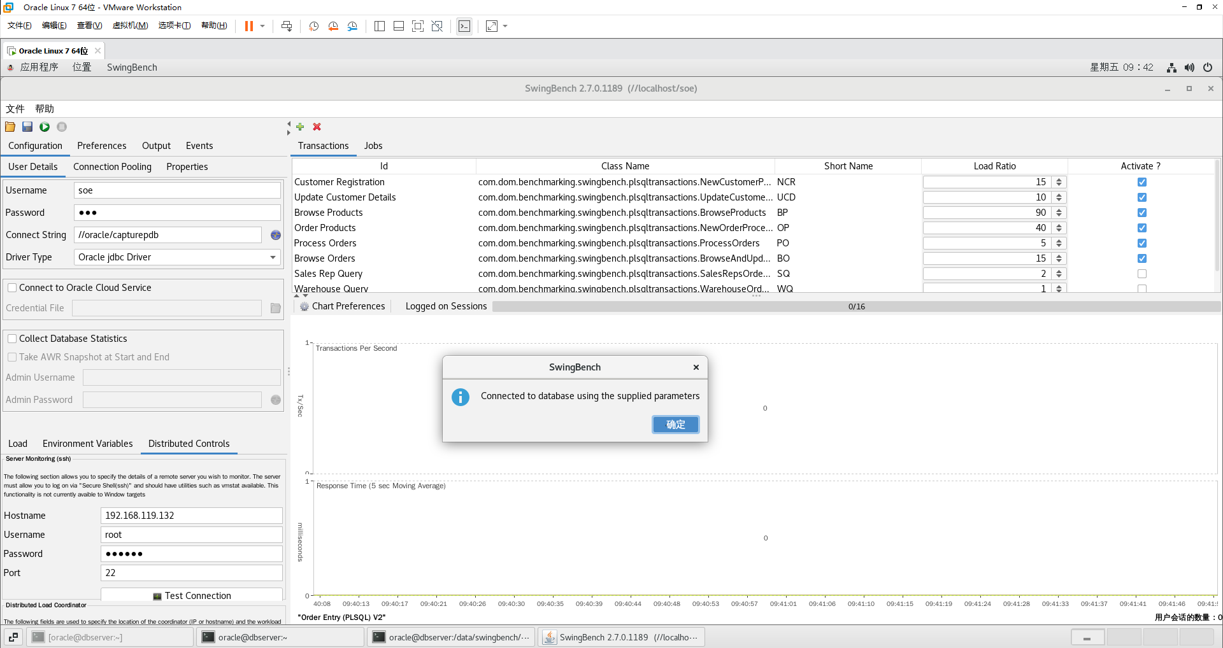Adjust Customer Registration load ratio spinner
This screenshot has width=1223, height=648.
coord(1059,182)
